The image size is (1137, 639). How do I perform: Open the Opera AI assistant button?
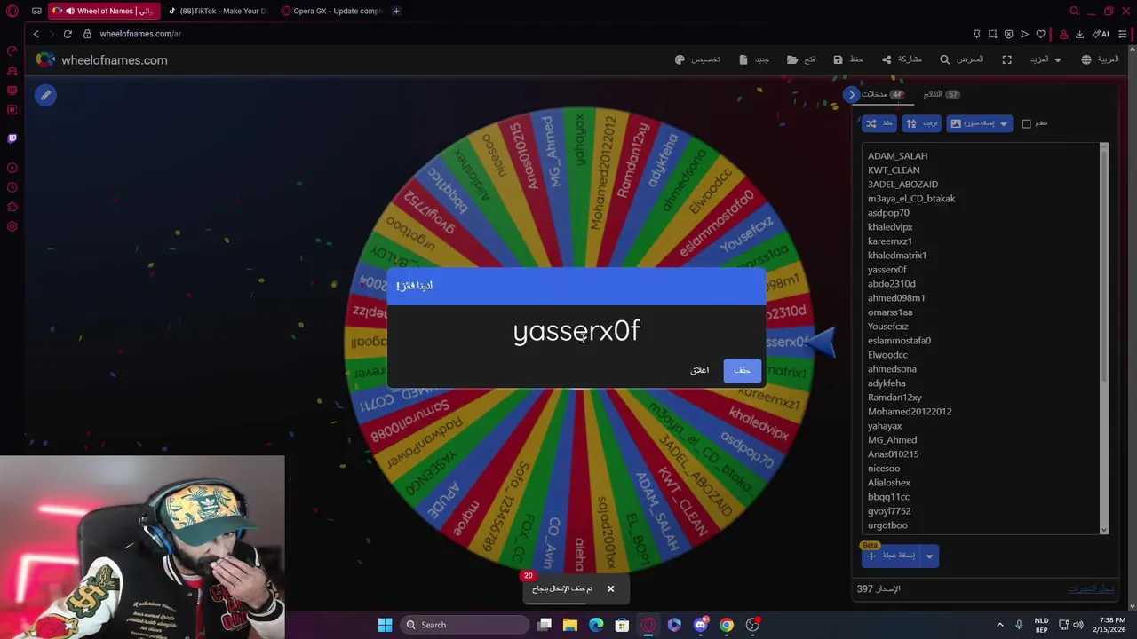[1101, 34]
